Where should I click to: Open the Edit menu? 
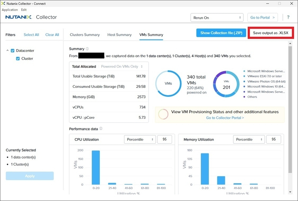[24, 10]
